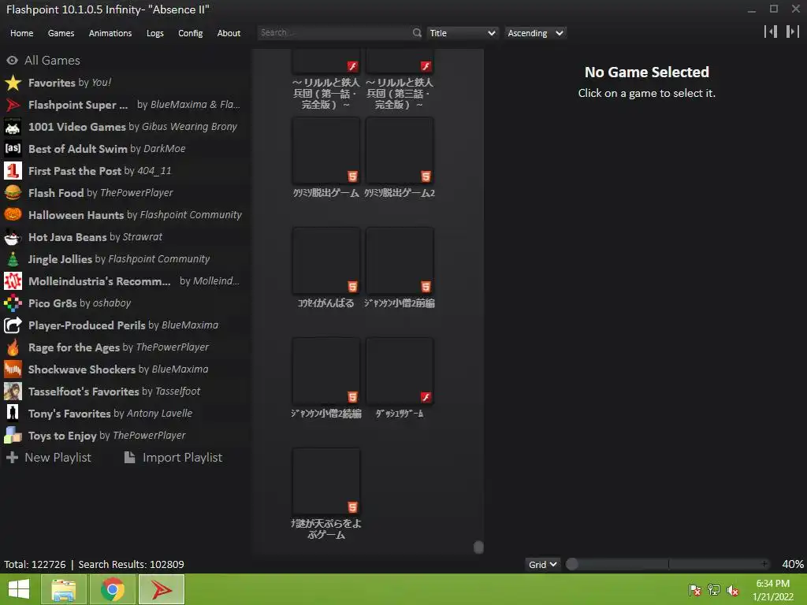
Task: Click Import Playlist button
Action: pos(173,458)
